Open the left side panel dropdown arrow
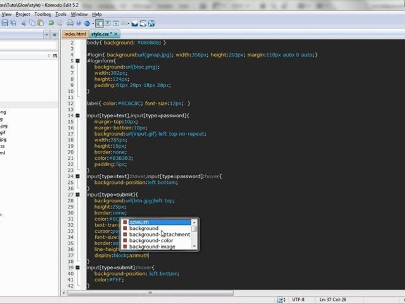The image size is (405, 304). [x=47, y=35]
